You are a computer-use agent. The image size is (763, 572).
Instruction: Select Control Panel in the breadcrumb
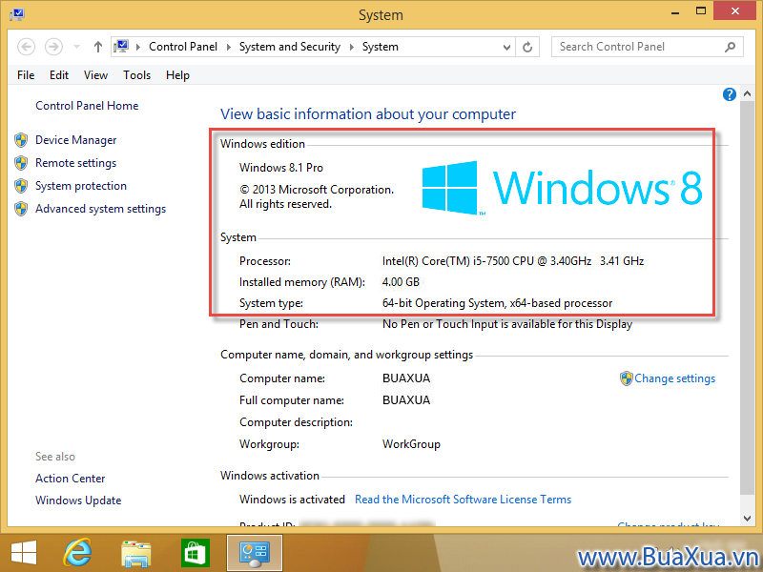(183, 47)
